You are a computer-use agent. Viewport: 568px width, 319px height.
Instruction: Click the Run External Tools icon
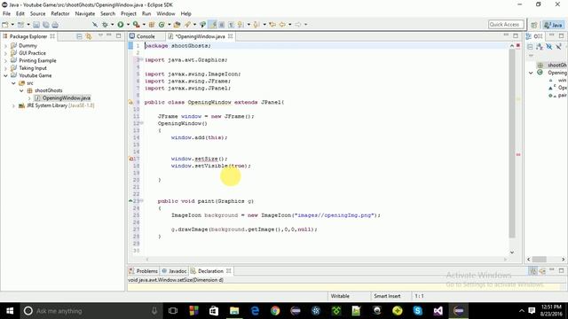coord(136,25)
